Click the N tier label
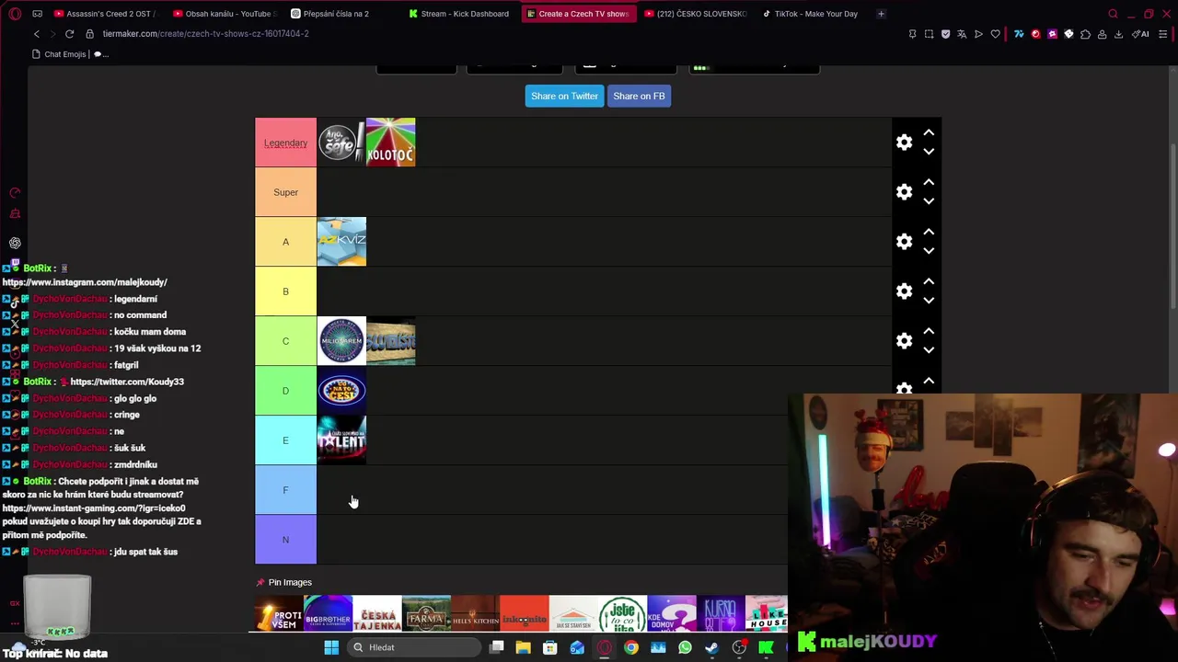 pos(285,540)
